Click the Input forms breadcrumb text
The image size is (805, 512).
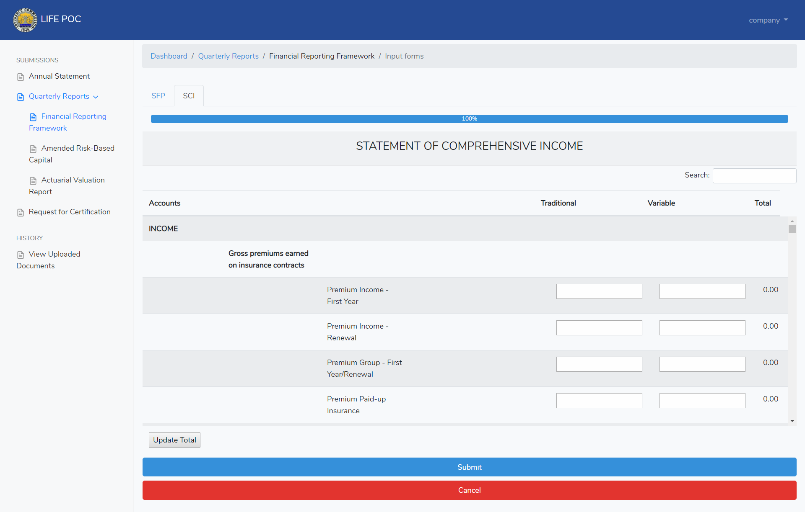[x=404, y=56]
